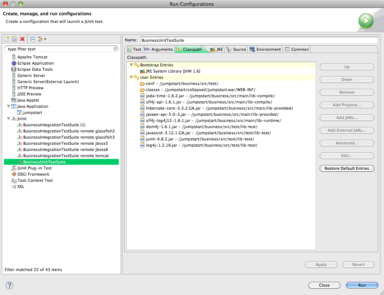This screenshot has height=295, width=384.
Task: Click the jumpstart Java application icon
Action: tap(20, 112)
